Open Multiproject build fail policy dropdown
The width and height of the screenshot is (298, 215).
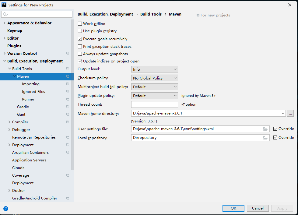point(155,87)
